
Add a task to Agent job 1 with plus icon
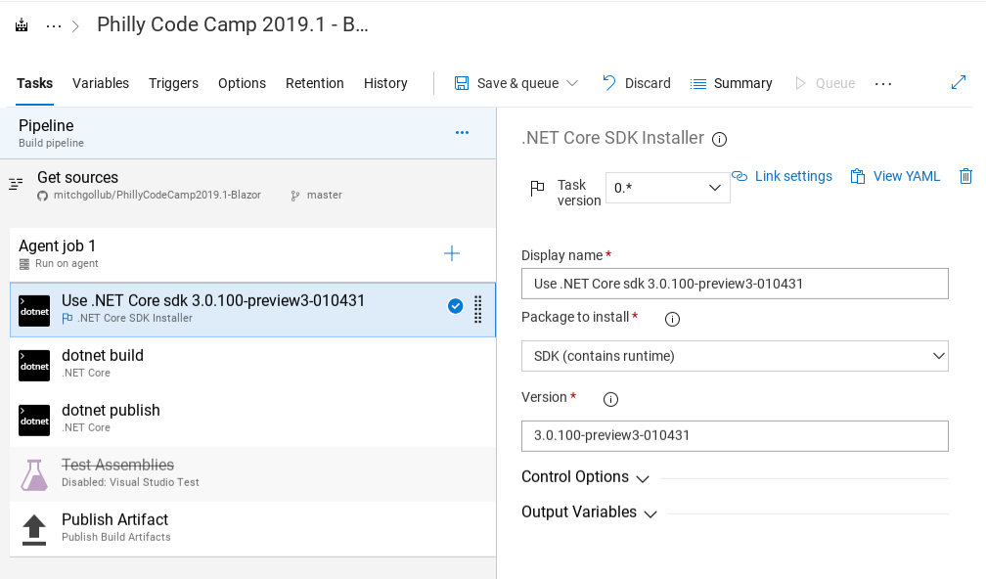click(452, 253)
